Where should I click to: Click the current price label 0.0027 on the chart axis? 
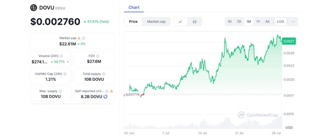(289, 41)
